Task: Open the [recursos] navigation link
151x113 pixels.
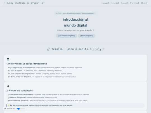Action: (x=134, y=3)
